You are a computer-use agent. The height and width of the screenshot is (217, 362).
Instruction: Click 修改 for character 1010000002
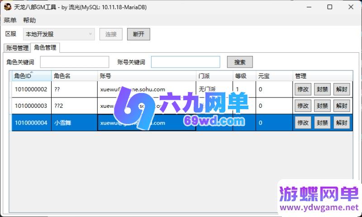[x=303, y=89]
